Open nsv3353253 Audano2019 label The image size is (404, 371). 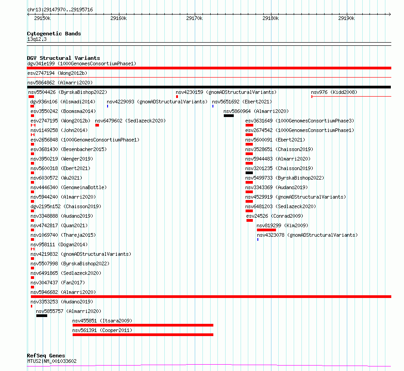point(62,302)
